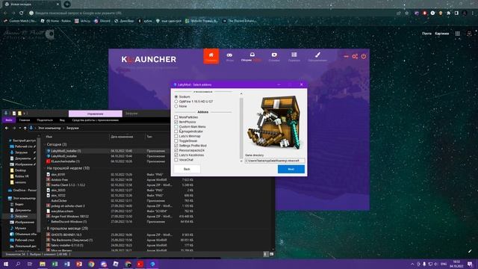Open the application tools ribbon tab
478x269 pixels.
(x=96, y=120)
